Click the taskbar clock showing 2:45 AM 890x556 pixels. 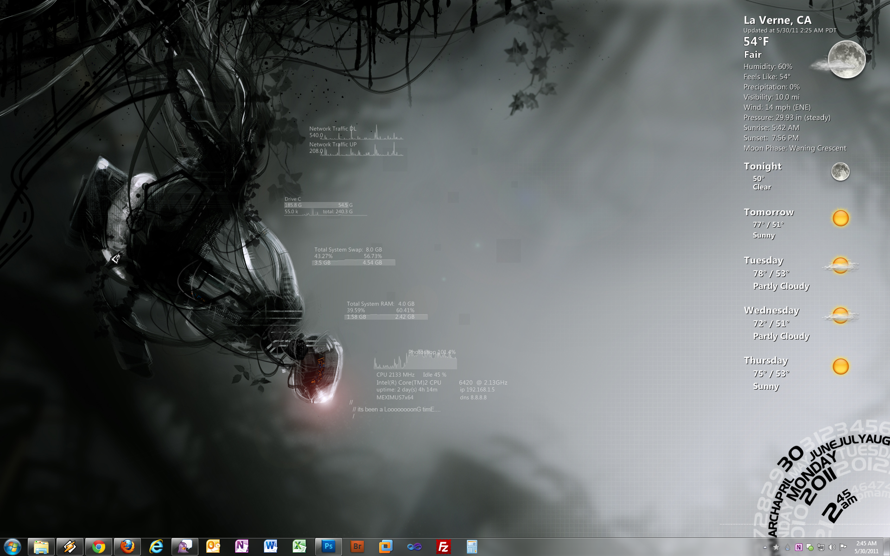point(866,547)
